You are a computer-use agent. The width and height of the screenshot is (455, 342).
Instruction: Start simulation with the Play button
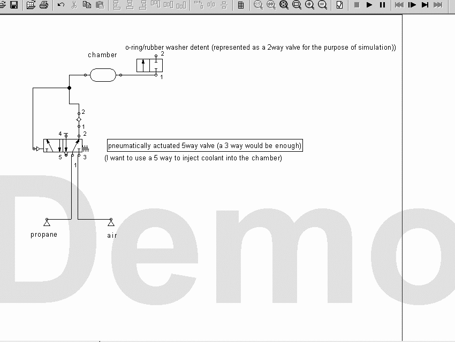[369, 5]
